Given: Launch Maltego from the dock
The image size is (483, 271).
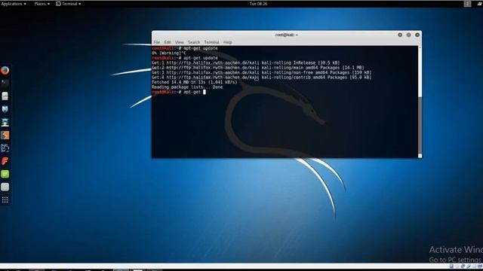Looking at the screenshot, I should coord(5,148).
